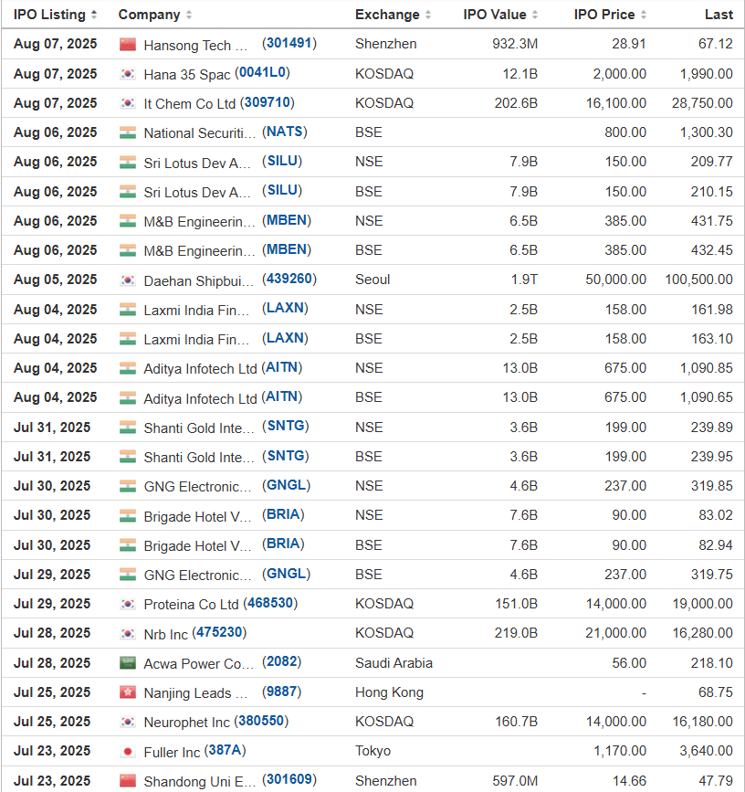This screenshot has height=792, width=745.
Task: Click the Last column header
Action: tap(719, 15)
